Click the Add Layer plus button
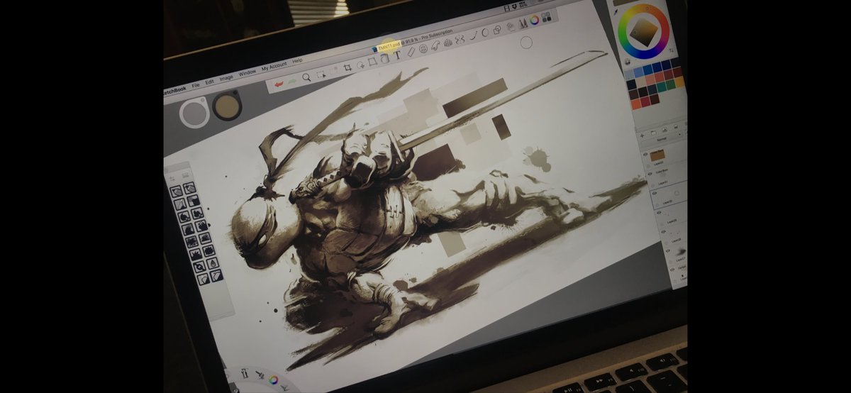 [x=642, y=135]
